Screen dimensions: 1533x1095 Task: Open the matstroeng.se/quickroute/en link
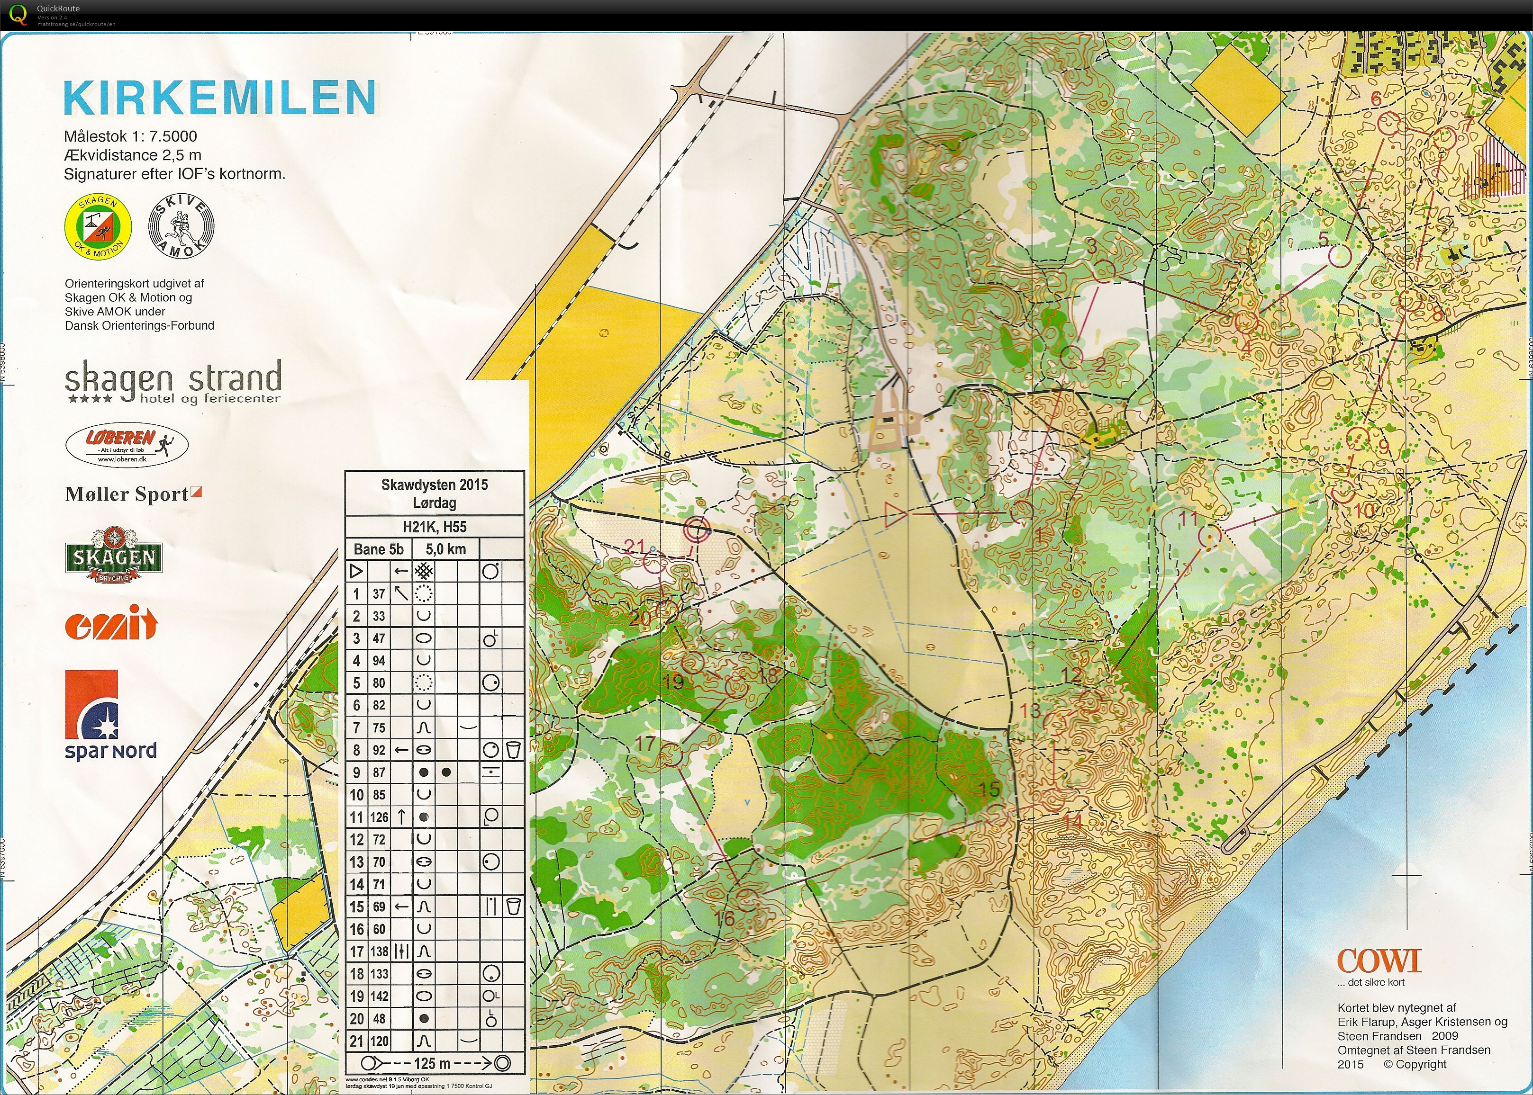tap(76, 24)
